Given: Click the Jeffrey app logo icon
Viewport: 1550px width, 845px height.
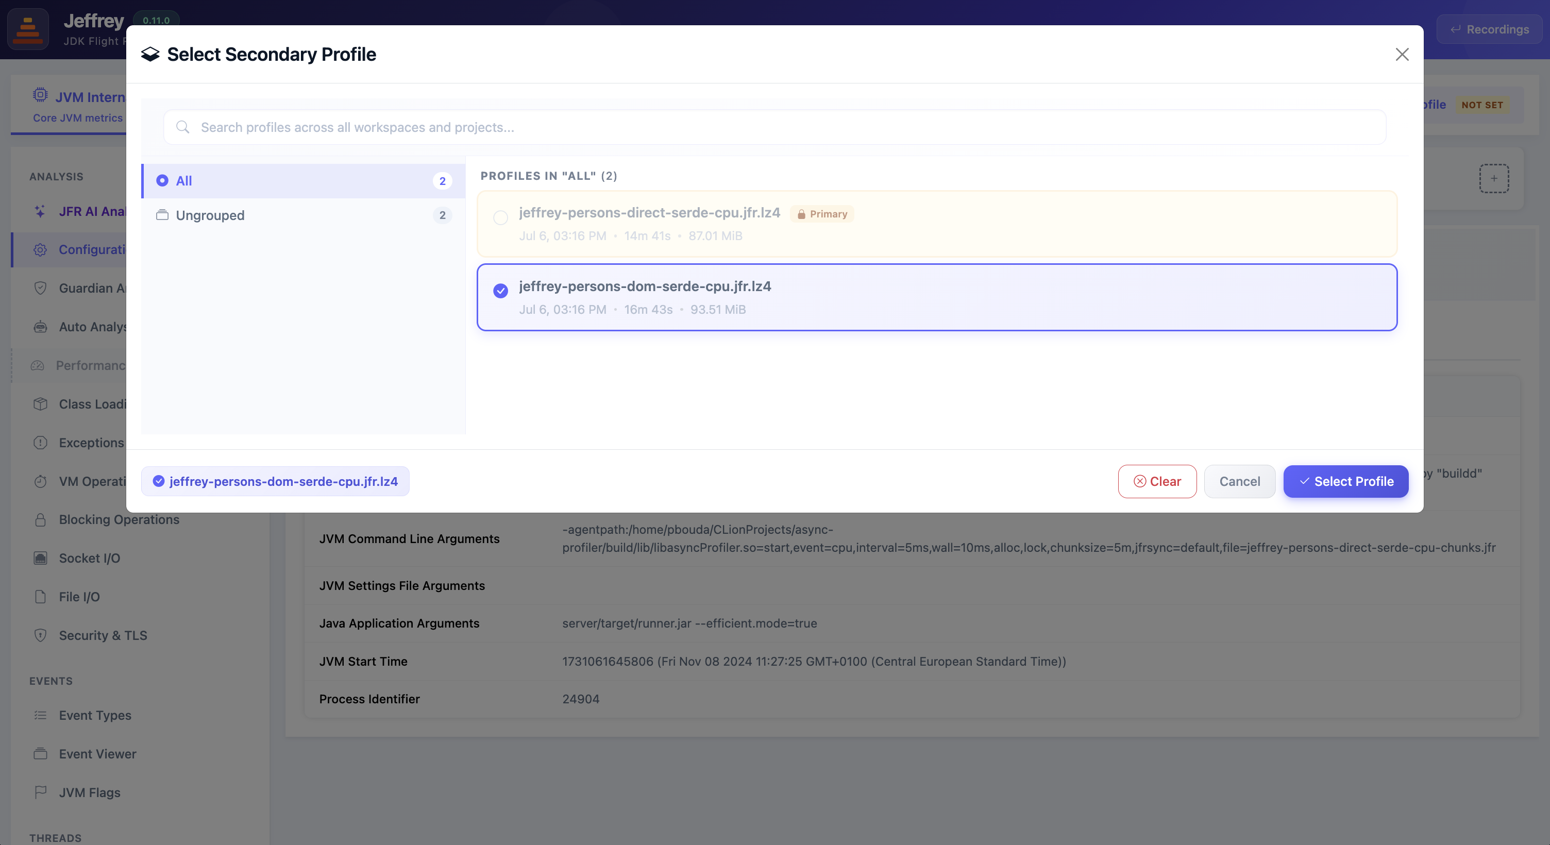Looking at the screenshot, I should (x=28, y=29).
